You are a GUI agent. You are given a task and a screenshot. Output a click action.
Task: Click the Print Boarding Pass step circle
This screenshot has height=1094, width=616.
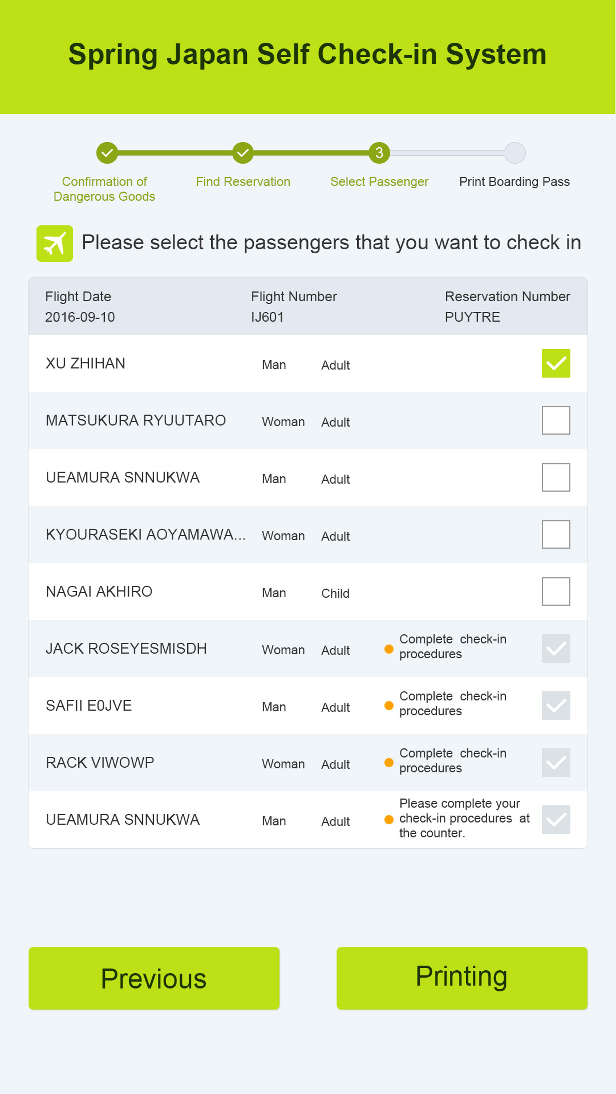pyautogui.click(x=515, y=153)
